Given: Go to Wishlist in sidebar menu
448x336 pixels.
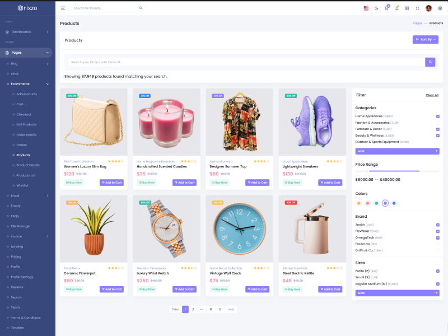Looking at the screenshot, I should click(22, 185).
